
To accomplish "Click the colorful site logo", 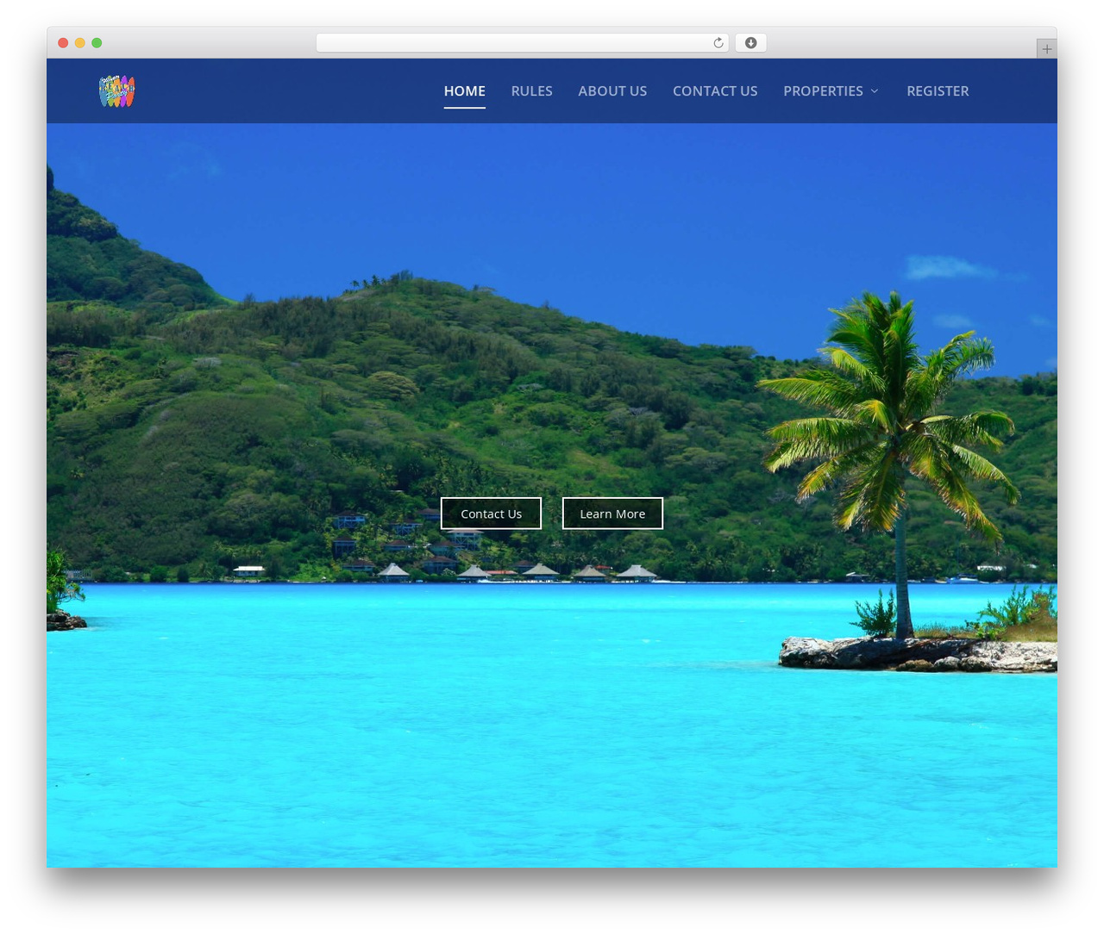I will (116, 91).
